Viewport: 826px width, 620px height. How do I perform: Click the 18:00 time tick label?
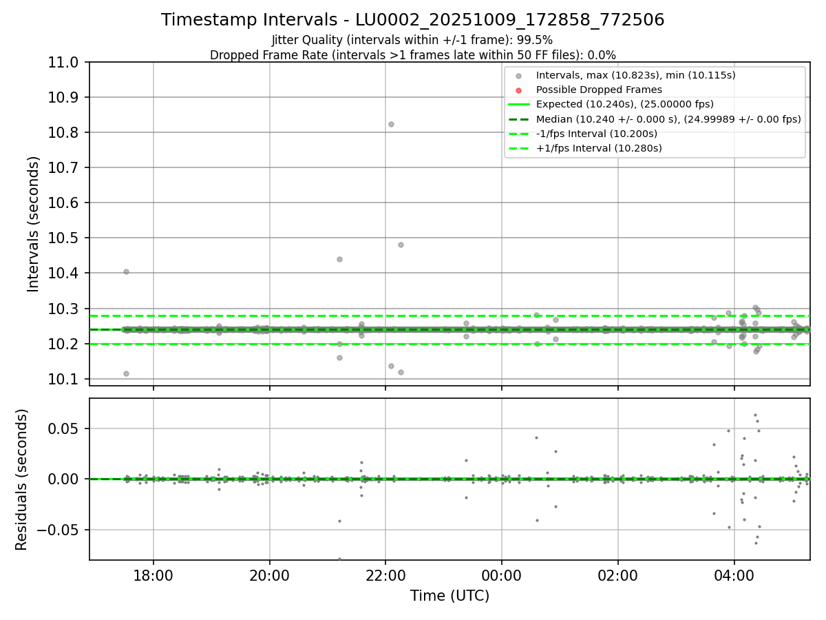click(x=153, y=575)
